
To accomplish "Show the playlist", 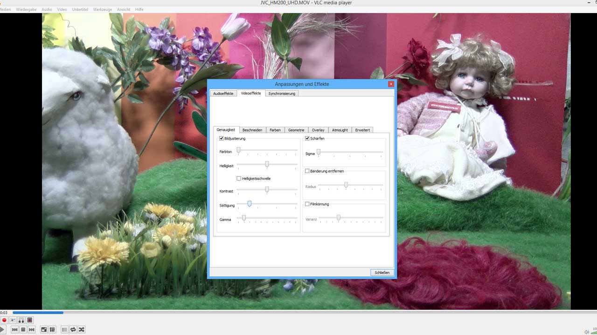I will (x=64, y=329).
